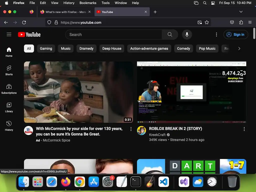The image size is (256, 192).
Task: Click the page vertical scrollbar thumb
Action: point(254,33)
